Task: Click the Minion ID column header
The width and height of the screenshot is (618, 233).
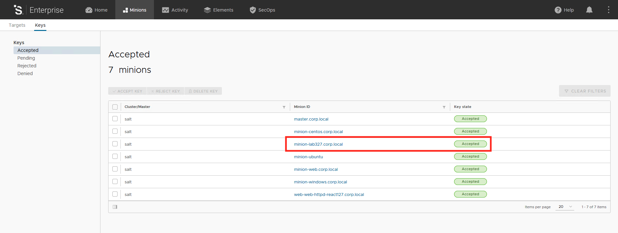Action: [x=302, y=107]
